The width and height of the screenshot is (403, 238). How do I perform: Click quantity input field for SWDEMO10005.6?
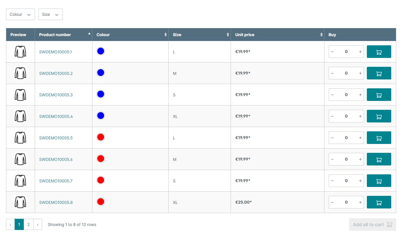(346, 159)
